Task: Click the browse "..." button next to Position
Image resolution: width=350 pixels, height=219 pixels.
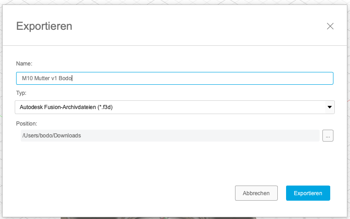Action: [x=327, y=136]
